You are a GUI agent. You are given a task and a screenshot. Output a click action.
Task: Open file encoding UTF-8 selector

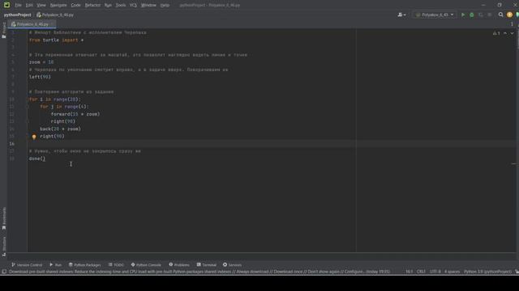(435, 272)
